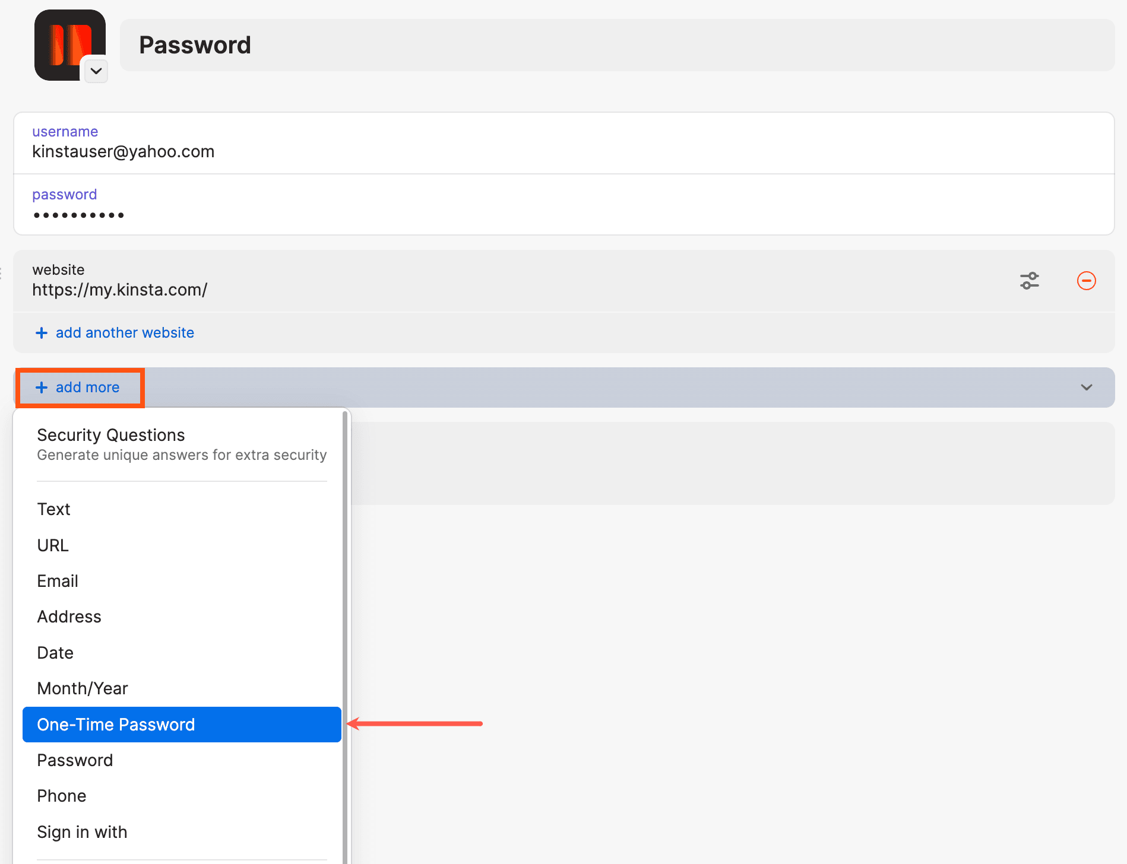Open the icon picker chevron under the logo
Viewport: 1127px width, 864px height.
point(96,71)
